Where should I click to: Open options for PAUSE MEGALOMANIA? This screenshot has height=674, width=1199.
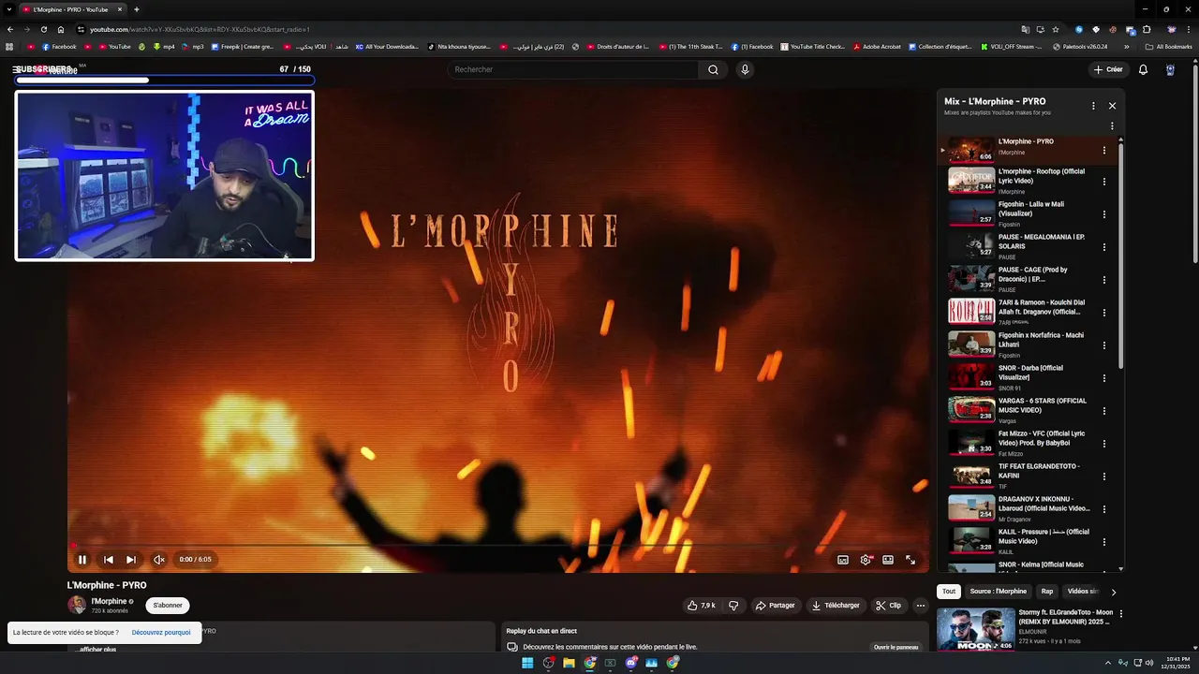1104,247
